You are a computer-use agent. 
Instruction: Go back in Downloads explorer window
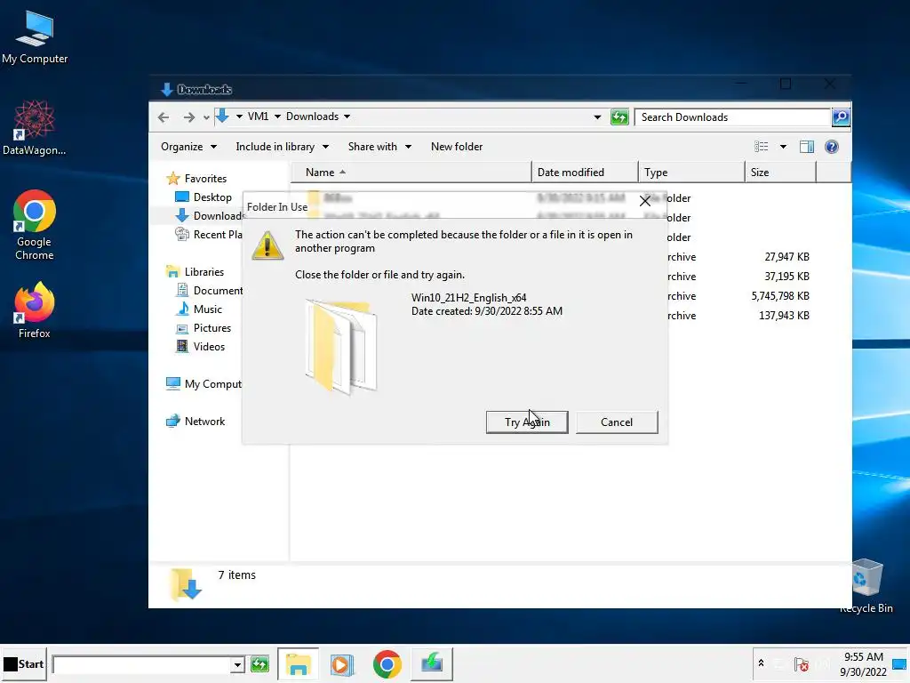point(164,117)
